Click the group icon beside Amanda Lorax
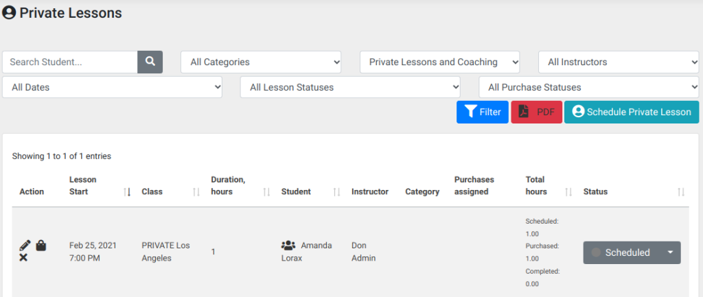Viewport: 703px width, 297px height. tap(288, 246)
